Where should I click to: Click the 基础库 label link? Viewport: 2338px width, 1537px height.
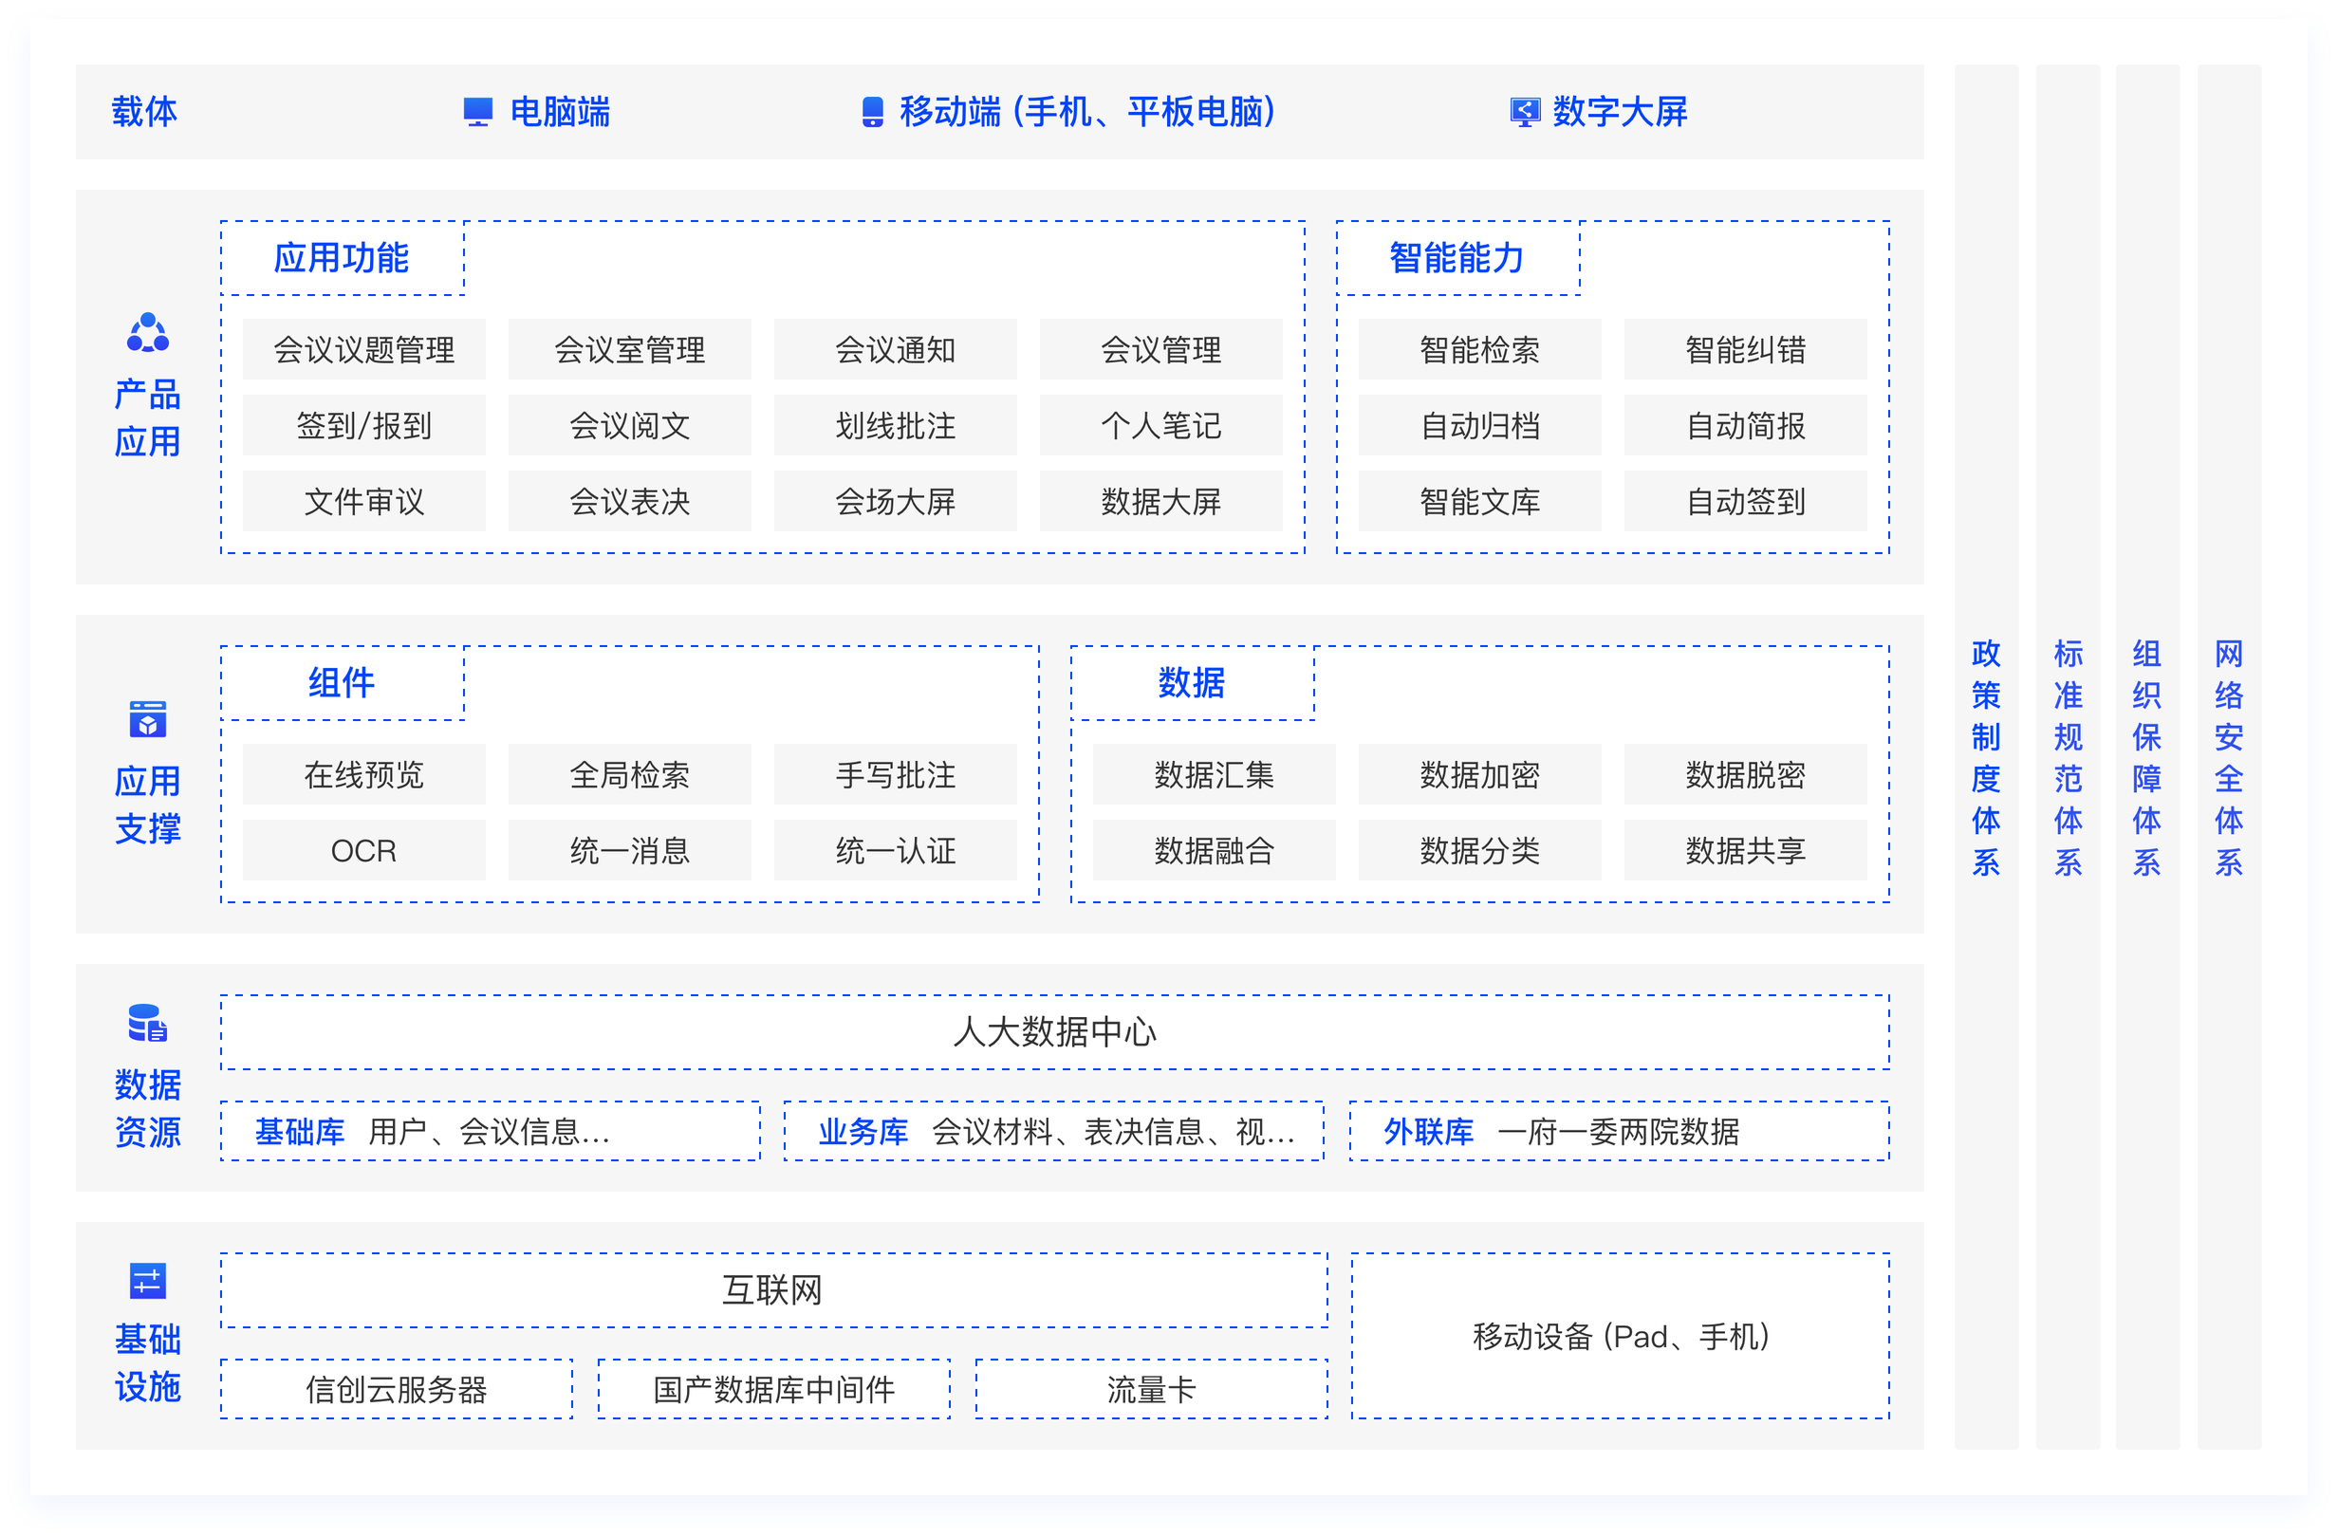[300, 1131]
